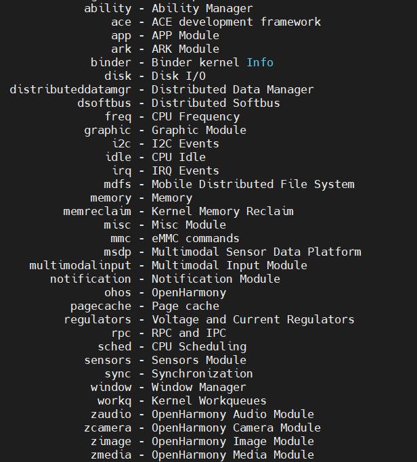Screen dimensions: 417x462
Task: Click "Graphic Module" text
Action: (x=199, y=130)
